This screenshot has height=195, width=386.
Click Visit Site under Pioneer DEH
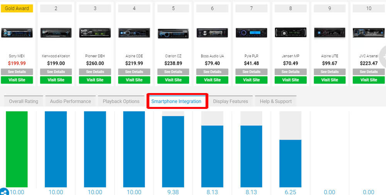pos(95,80)
